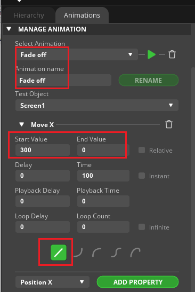This screenshot has height=292, width=195.
Task: Select the linear easing curve icon
Action: pos(59,252)
